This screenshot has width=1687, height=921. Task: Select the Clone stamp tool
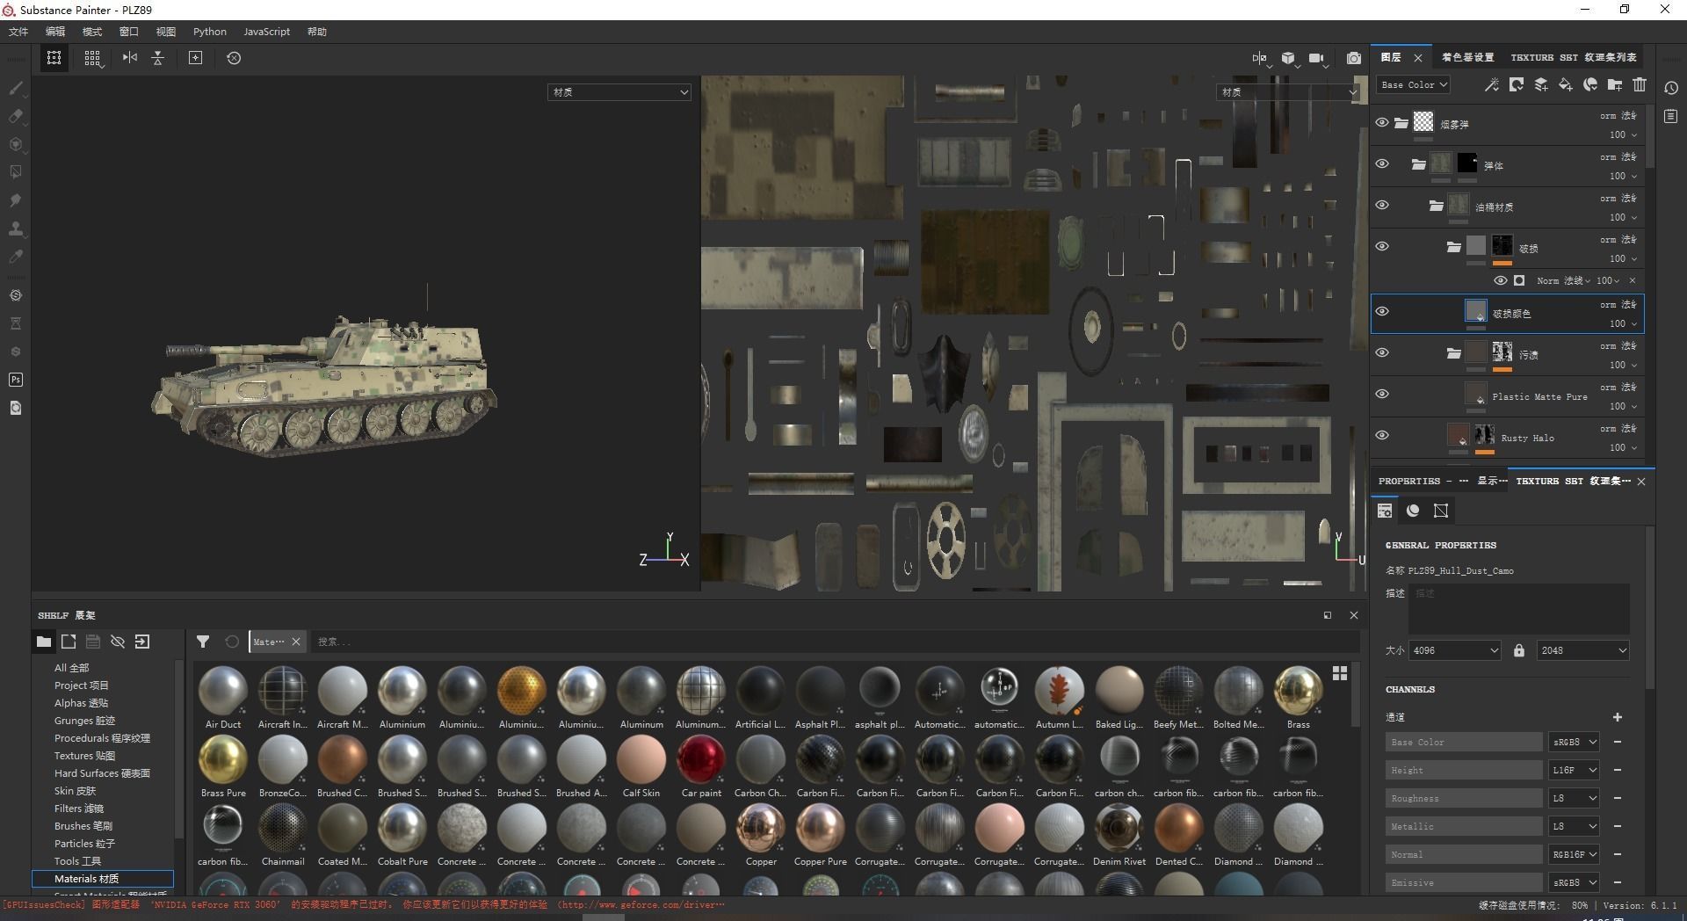(15, 228)
